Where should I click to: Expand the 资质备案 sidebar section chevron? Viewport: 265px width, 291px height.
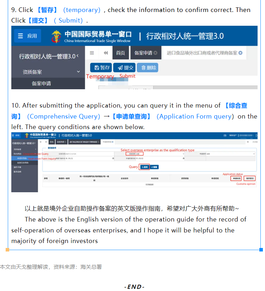point(78,72)
